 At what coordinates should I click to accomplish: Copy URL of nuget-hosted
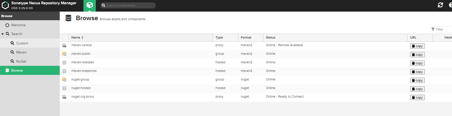click(x=417, y=89)
